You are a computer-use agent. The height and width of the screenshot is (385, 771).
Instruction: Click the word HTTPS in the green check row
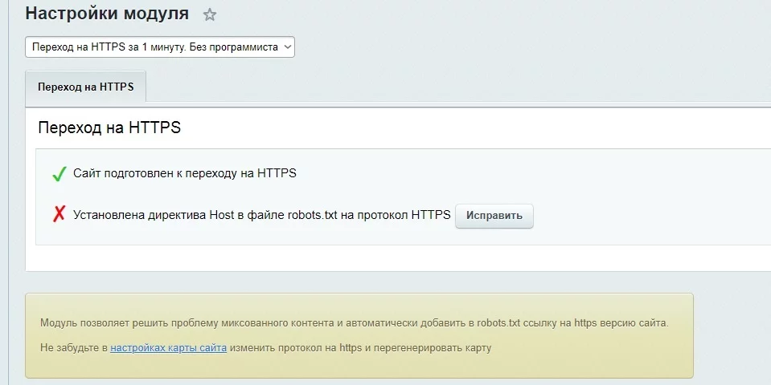(x=277, y=173)
